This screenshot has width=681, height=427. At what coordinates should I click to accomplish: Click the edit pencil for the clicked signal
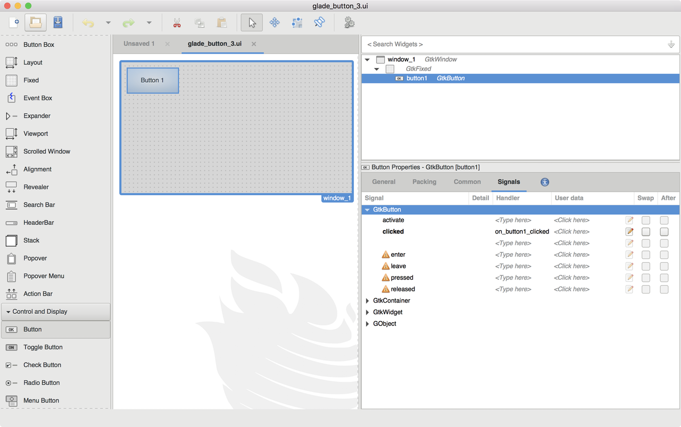(x=629, y=231)
